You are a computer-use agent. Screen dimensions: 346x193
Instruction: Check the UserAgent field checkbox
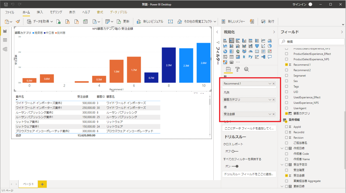(x=286, y=108)
